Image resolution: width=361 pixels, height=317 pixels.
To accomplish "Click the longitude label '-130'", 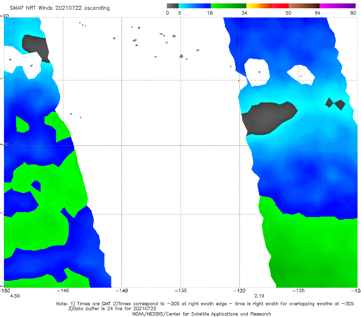I will click(x=240, y=291).
